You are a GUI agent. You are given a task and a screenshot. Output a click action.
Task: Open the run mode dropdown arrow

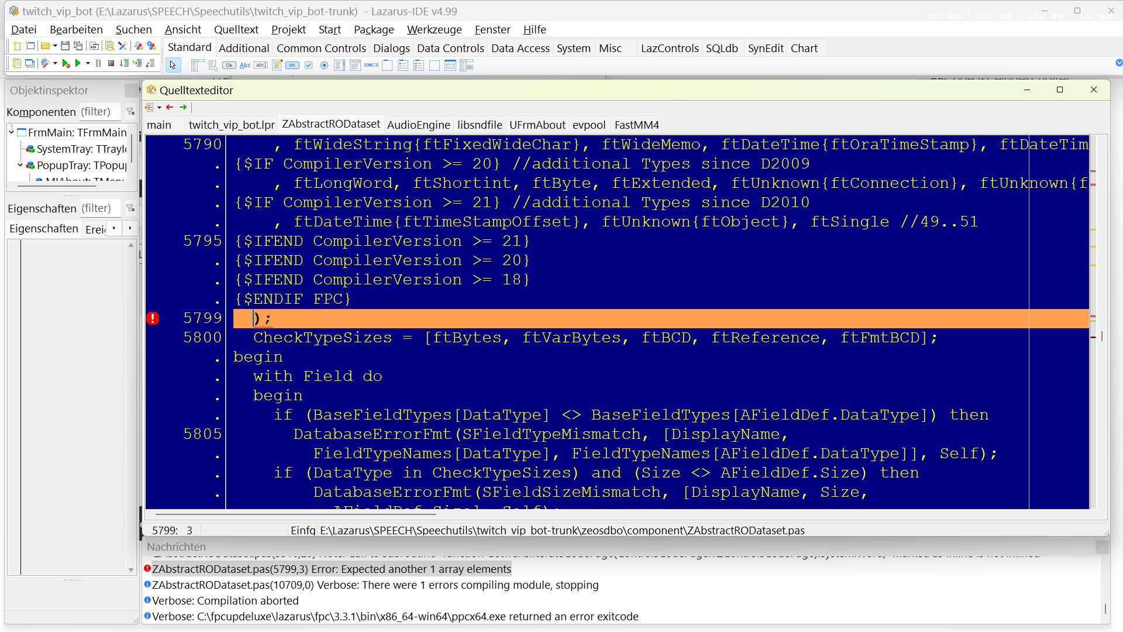88,63
